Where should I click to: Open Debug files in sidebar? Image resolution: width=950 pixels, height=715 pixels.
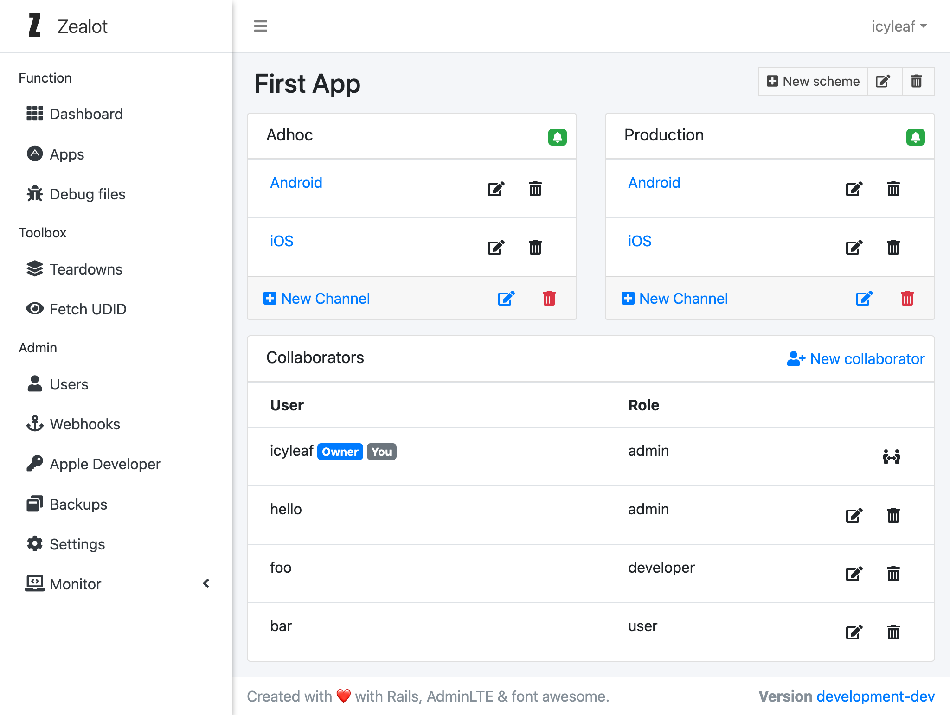87,194
